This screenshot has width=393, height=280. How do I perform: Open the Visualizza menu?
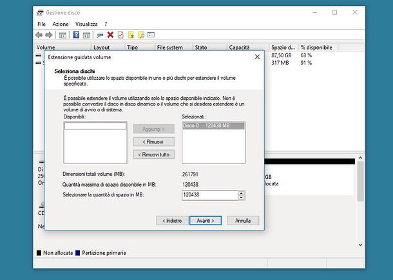86,24
